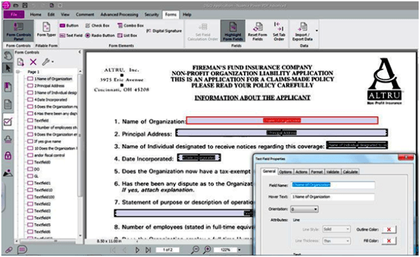Viewport: 420px width, 257px height.
Task: Open the Orientation dropdown
Action: (304, 209)
